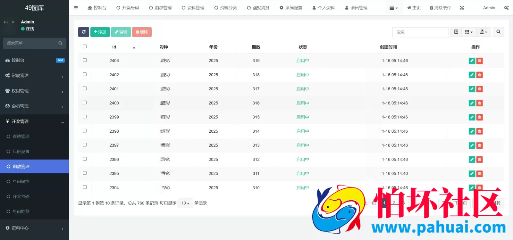Expand the 权限管理 sidebar menu

pos(35,91)
